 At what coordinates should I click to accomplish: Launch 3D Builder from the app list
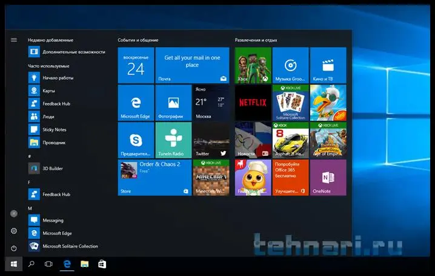pos(46,168)
